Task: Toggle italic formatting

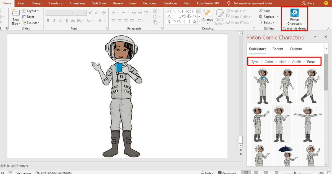Action: pos(54,20)
